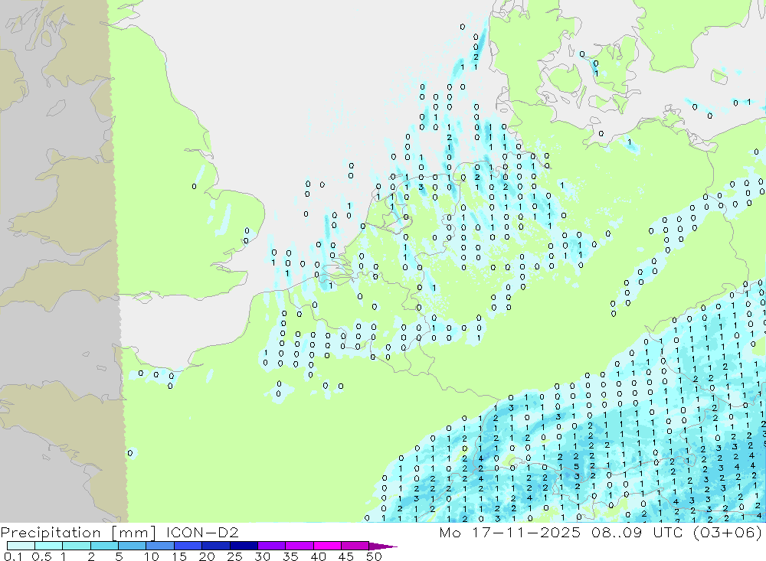This screenshot has width=766, height=561.
Task: Click the '30' legend scale label
Action: [x=263, y=556]
